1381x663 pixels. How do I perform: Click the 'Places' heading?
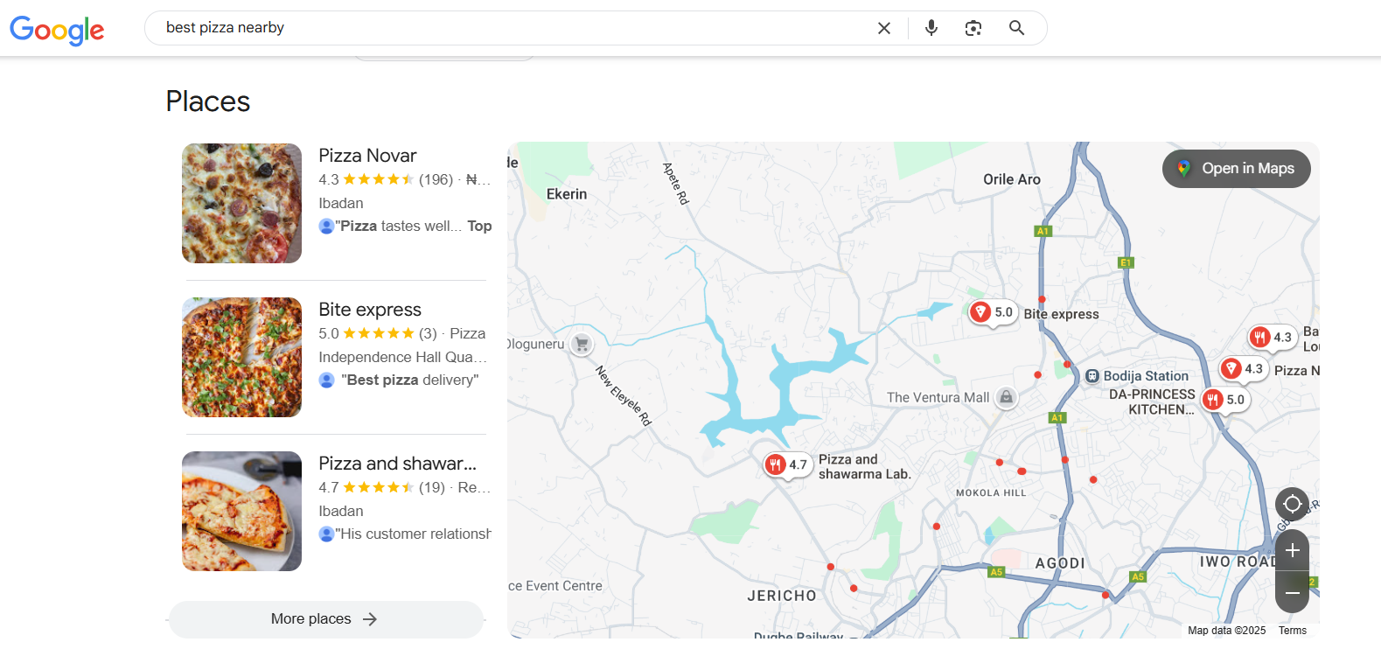tap(208, 101)
